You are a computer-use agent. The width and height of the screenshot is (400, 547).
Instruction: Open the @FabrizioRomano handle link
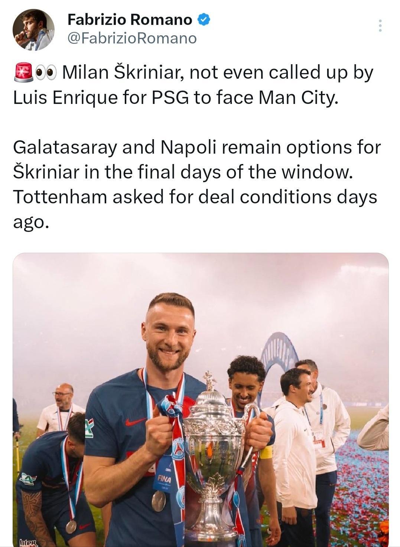pos(132,38)
